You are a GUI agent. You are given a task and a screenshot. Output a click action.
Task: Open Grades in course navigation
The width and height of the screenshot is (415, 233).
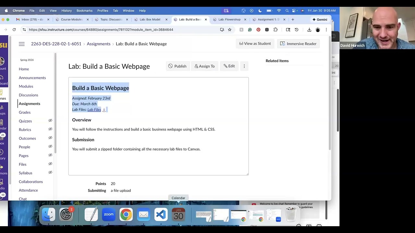(25, 112)
